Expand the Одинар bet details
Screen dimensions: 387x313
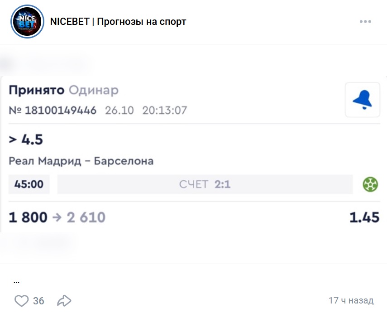(x=95, y=90)
